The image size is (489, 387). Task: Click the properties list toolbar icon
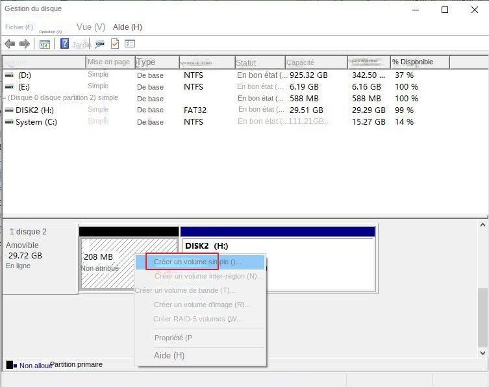(130, 44)
